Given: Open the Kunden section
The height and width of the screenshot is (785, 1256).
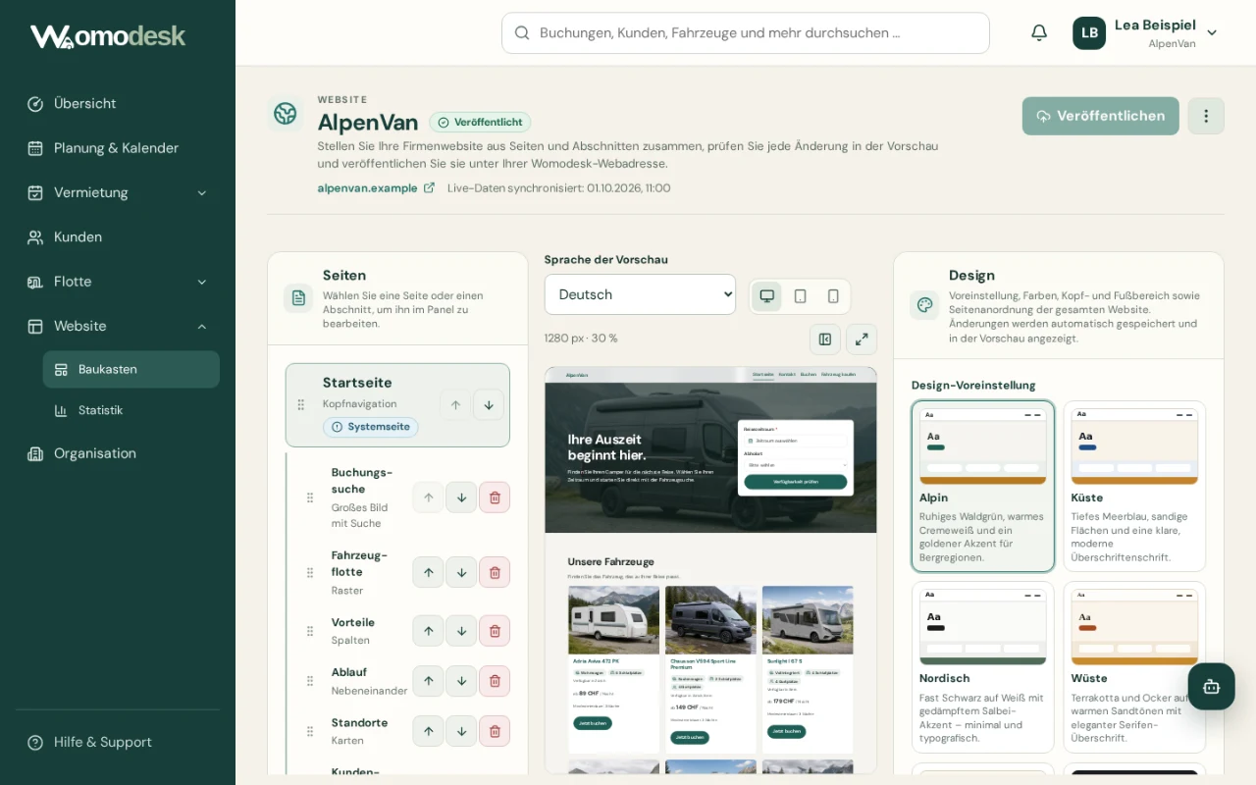Looking at the screenshot, I should click(118, 237).
